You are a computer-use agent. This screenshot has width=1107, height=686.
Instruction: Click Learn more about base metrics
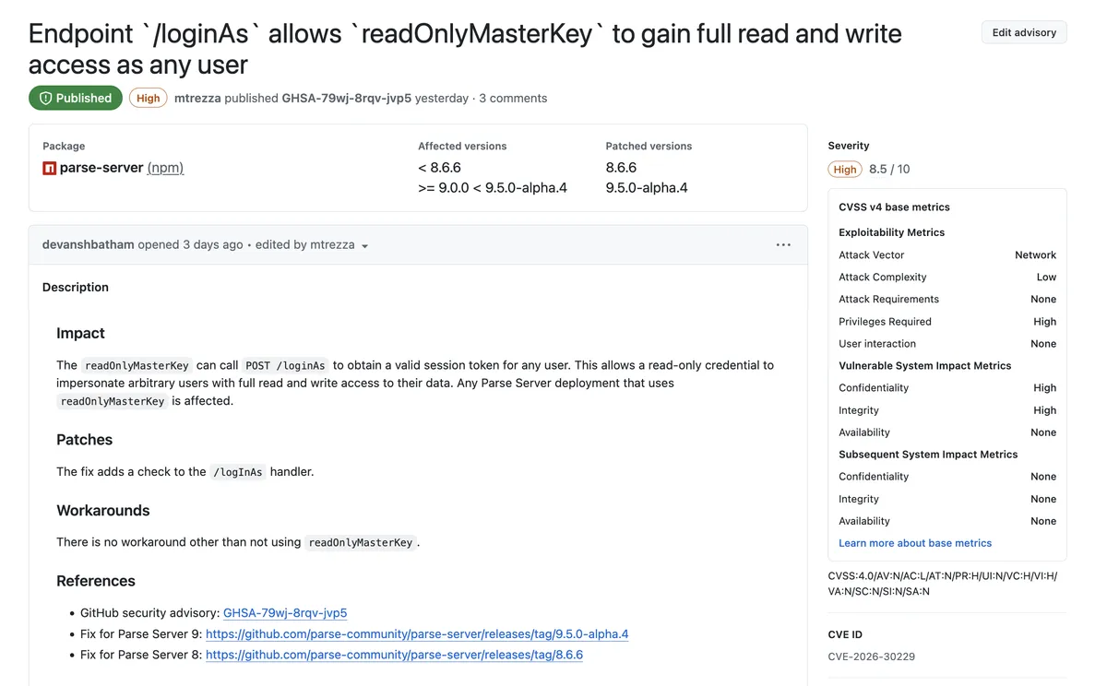(915, 543)
